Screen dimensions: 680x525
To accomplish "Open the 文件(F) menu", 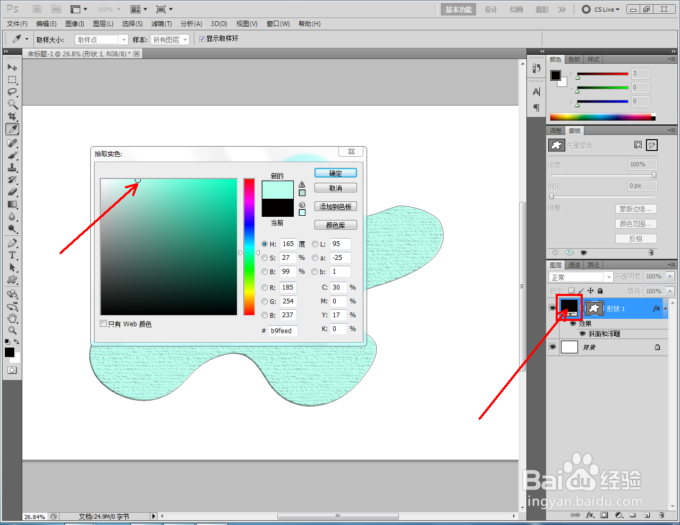I will [x=17, y=24].
